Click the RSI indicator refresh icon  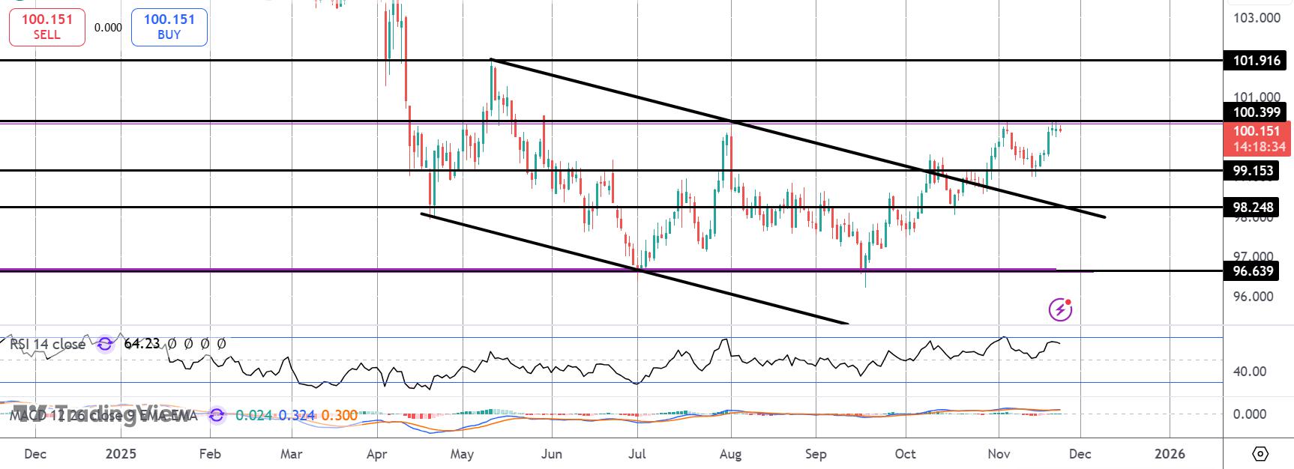pyautogui.click(x=105, y=344)
